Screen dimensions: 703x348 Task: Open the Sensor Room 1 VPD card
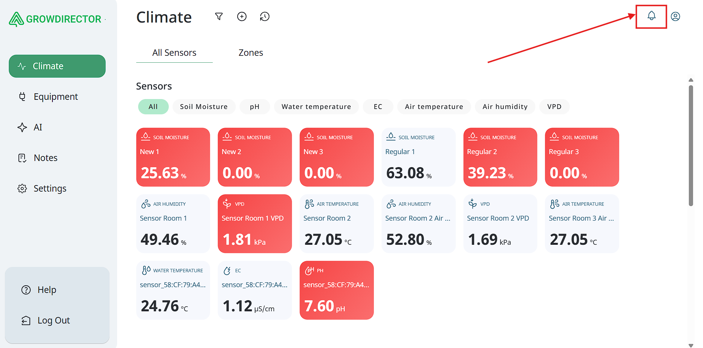pyautogui.click(x=254, y=224)
